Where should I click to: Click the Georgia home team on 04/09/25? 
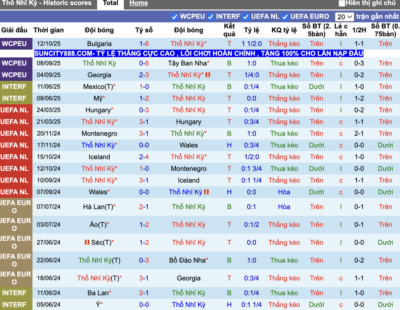click(99, 75)
